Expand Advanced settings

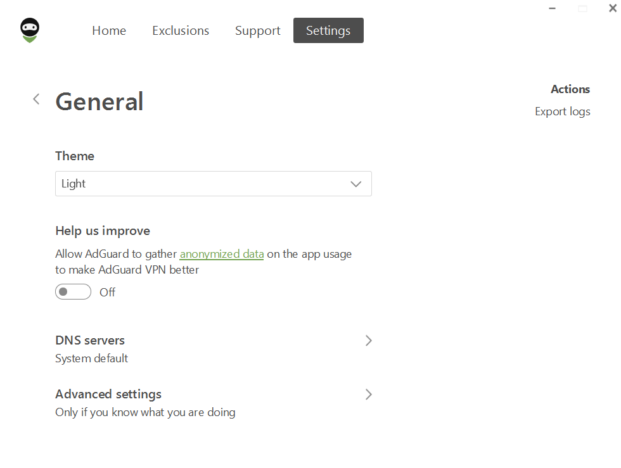click(214, 403)
